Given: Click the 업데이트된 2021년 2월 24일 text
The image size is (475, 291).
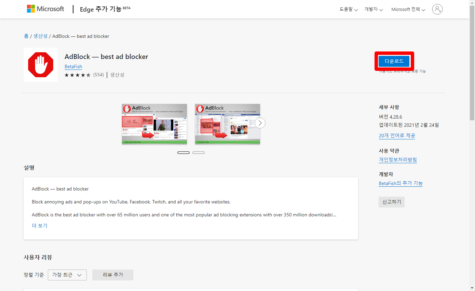Looking at the screenshot, I should click(409, 125).
